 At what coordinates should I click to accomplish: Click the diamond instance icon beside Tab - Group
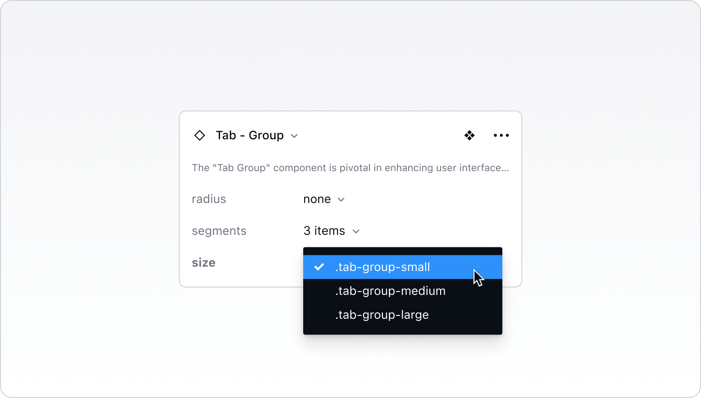(x=200, y=135)
